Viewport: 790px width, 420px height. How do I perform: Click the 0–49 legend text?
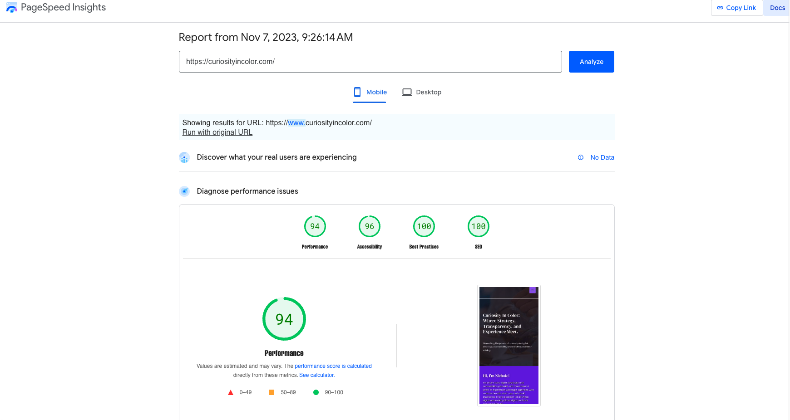[246, 392]
